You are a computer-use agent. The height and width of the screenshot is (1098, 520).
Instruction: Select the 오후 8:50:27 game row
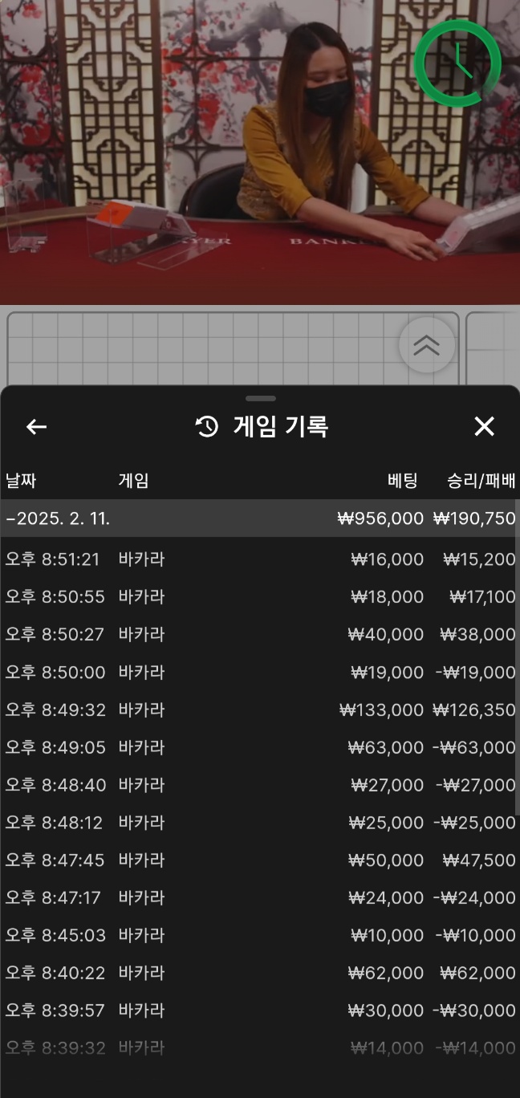260,635
